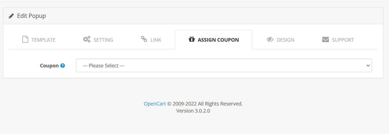Click the Coupon field label
389x134 pixels.
(49, 66)
